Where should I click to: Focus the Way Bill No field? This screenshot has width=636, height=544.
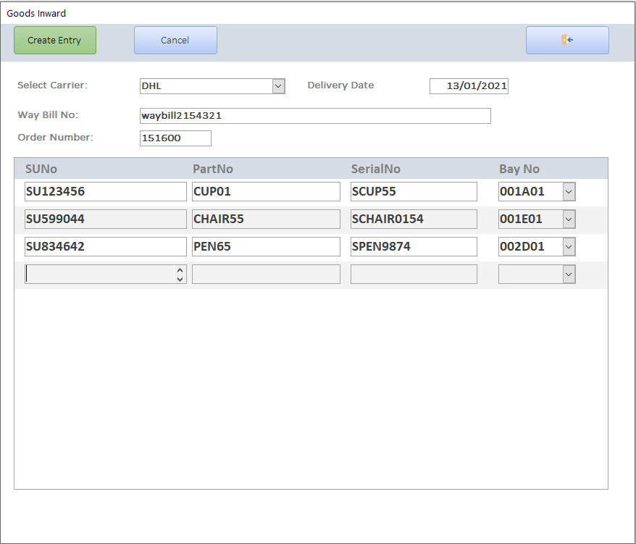pyautogui.click(x=315, y=116)
